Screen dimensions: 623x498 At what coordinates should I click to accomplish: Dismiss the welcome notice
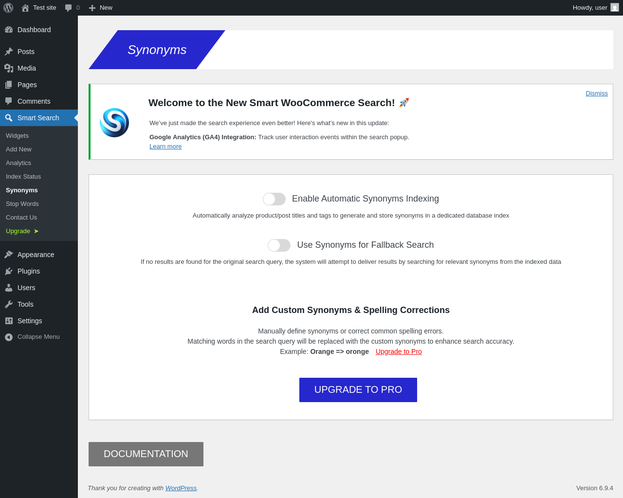[x=597, y=93]
